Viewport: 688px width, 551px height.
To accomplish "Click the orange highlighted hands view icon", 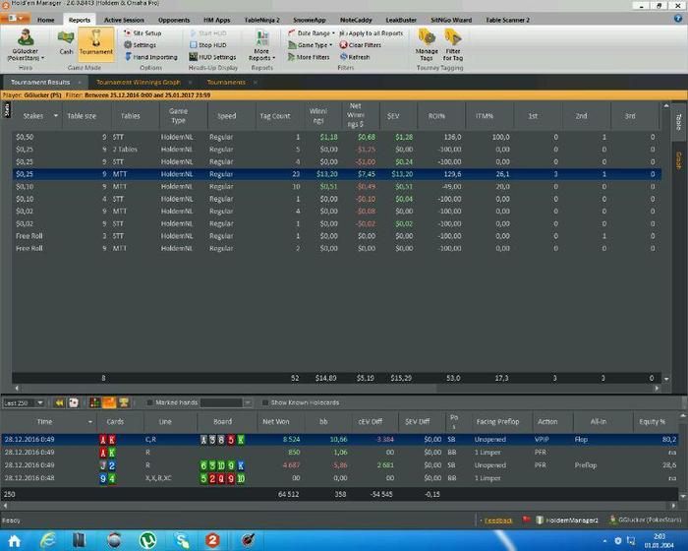I will click(x=109, y=402).
